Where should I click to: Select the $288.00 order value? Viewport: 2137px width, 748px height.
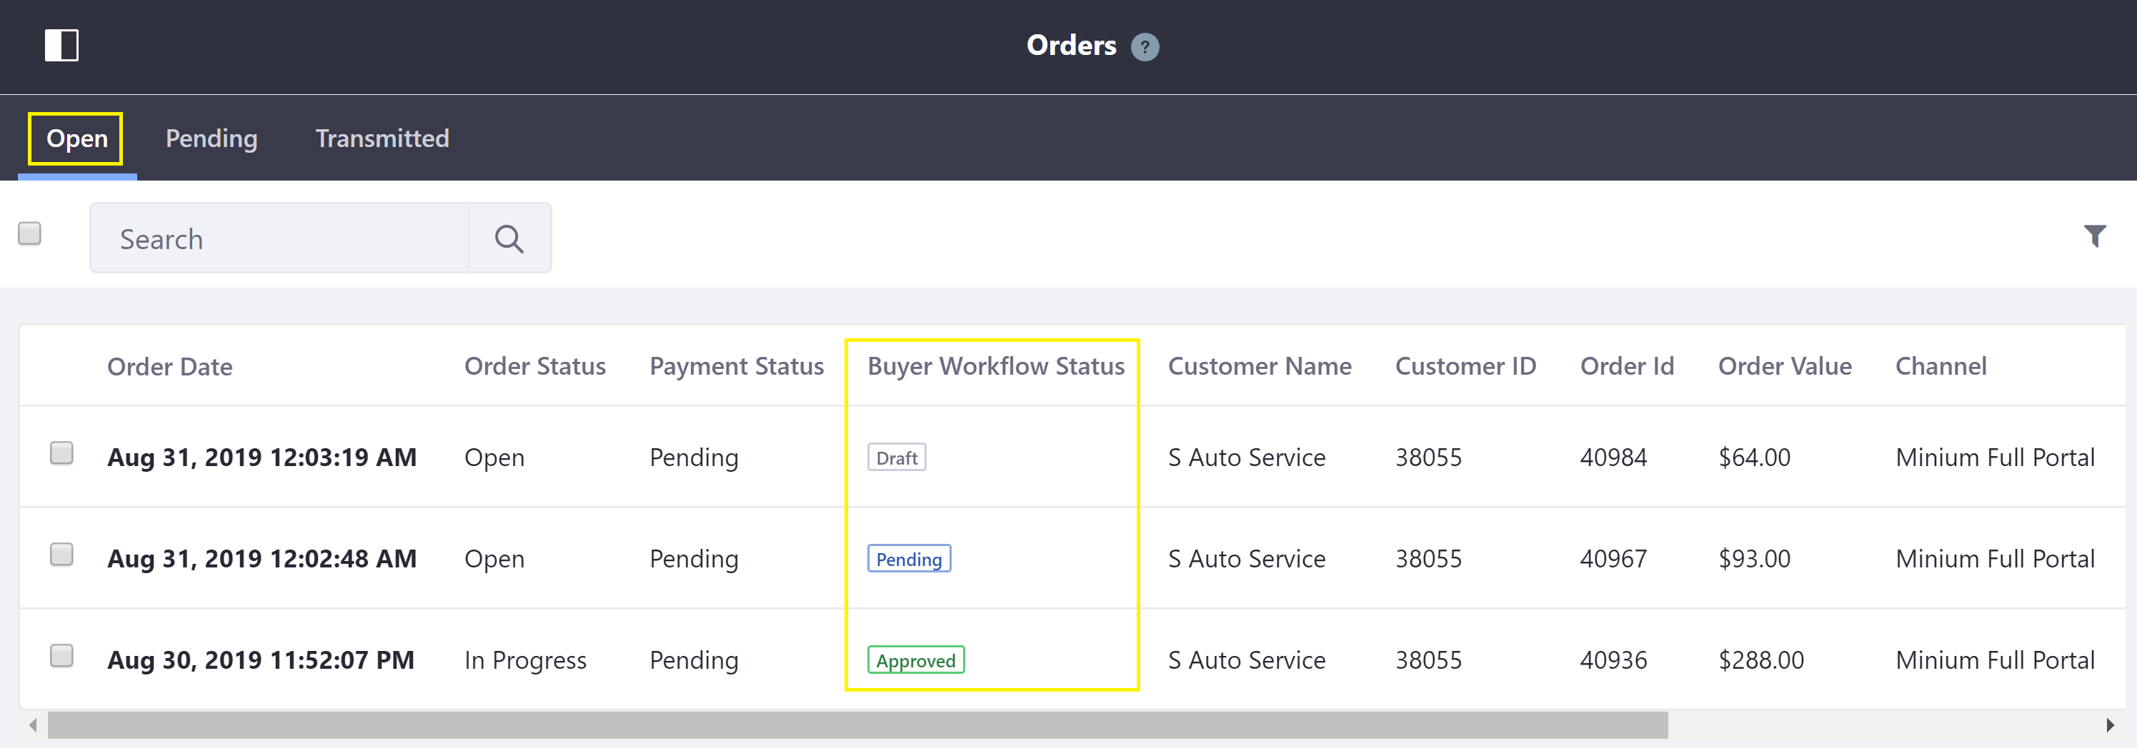[x=1761, y=660]
